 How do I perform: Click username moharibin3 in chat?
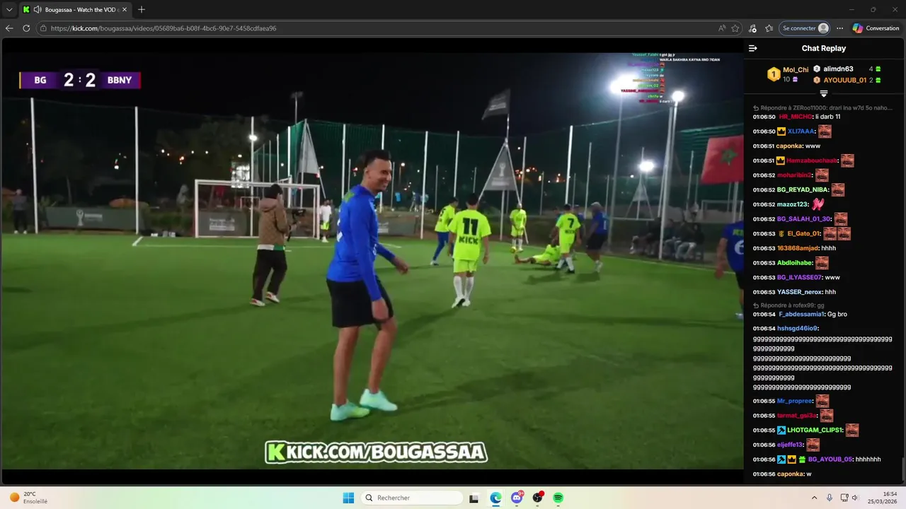pyautogui.click(x=793, y=175)
